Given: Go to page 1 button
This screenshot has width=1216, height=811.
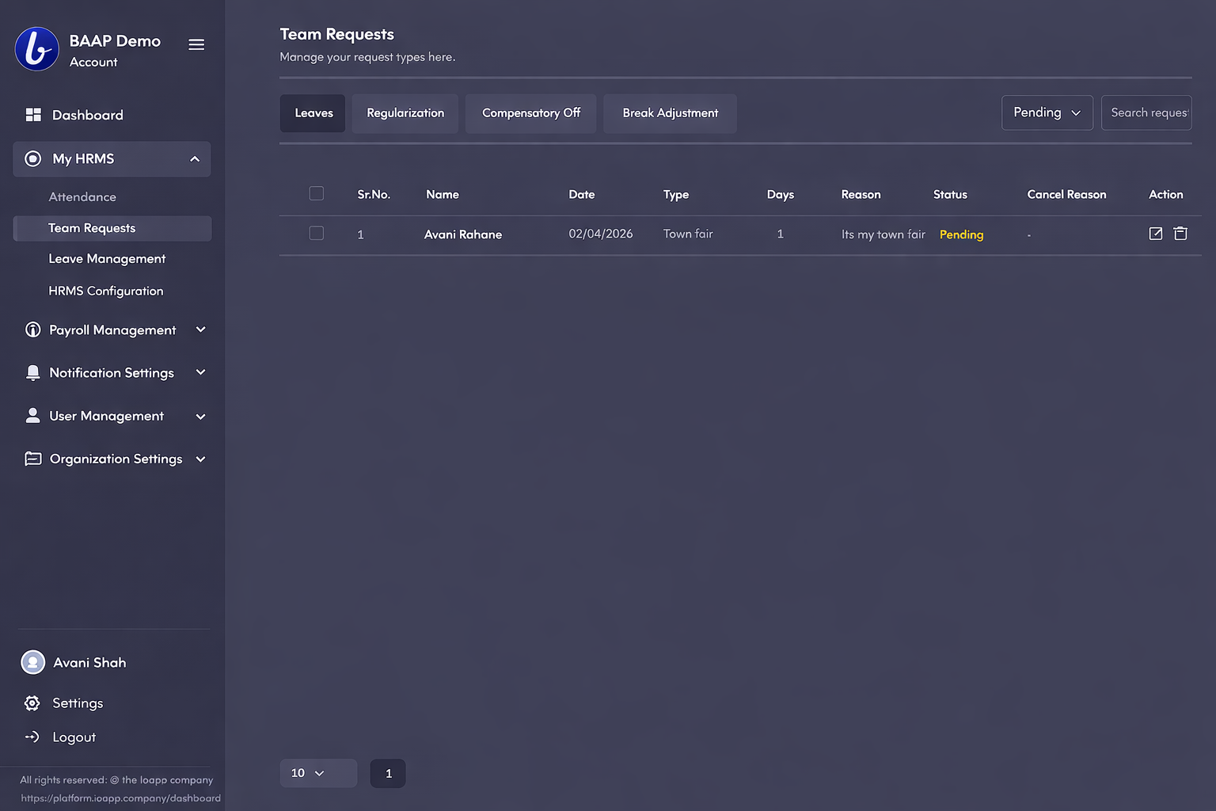Looking at the screenshot, I should pyautogui.click(x=388, y=774).
